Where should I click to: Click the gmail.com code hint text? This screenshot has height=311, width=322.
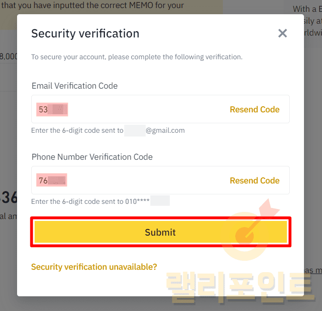[x=108, y=130]
